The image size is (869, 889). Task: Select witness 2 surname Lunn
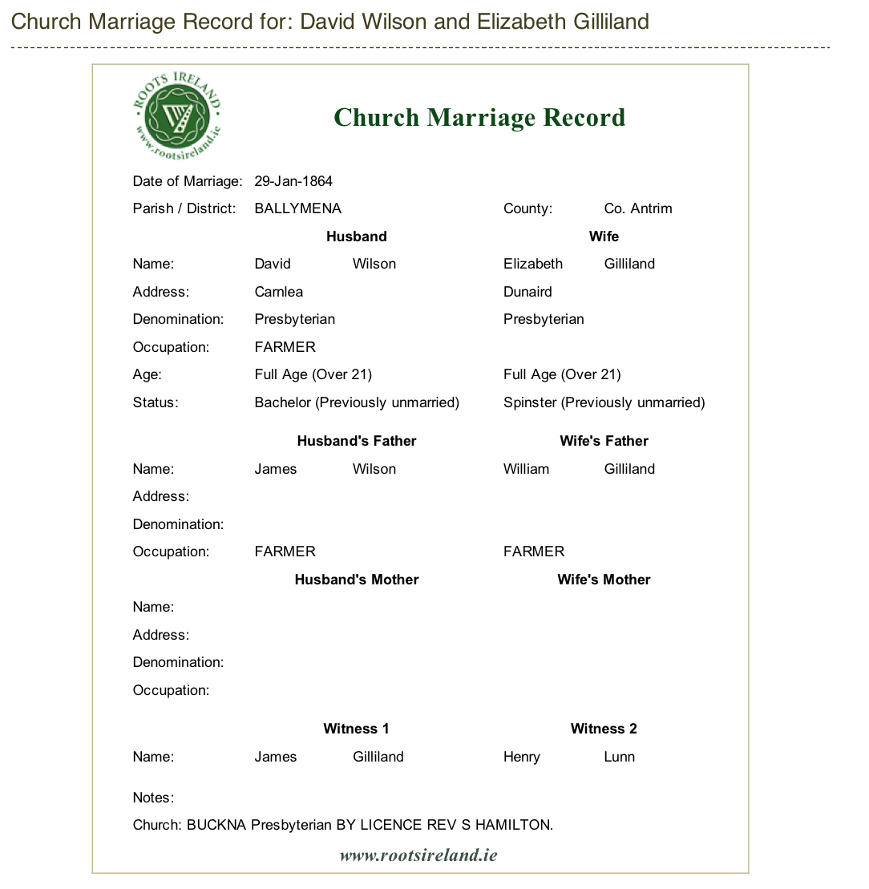click(x=620, y=757)
